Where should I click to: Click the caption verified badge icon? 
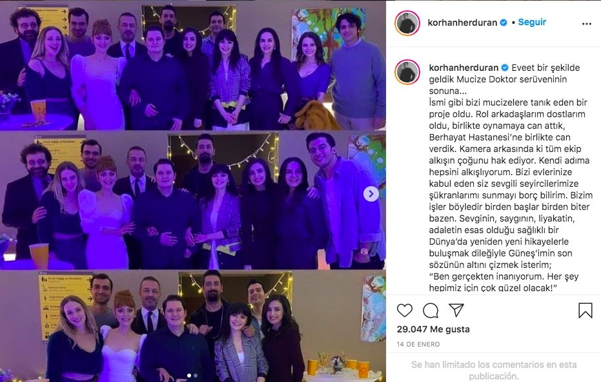coord(505,68)
